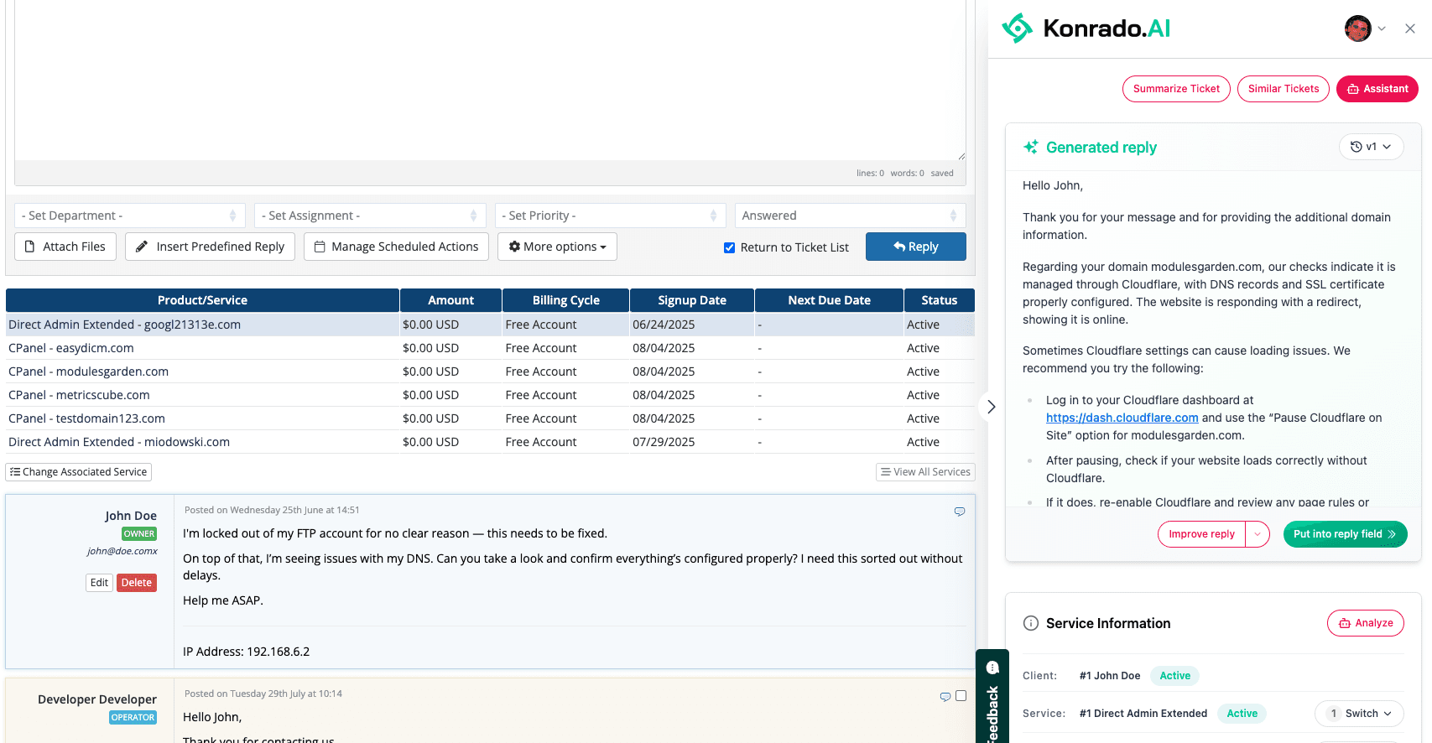This screenshot has height=743, width=1432.
Task: Click Summarize Ticket button
Action: (x=1176, y=89)
